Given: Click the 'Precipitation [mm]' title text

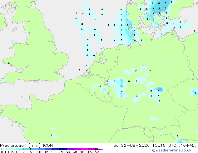Looking at the screenshot, I should (x=20, y=146).
